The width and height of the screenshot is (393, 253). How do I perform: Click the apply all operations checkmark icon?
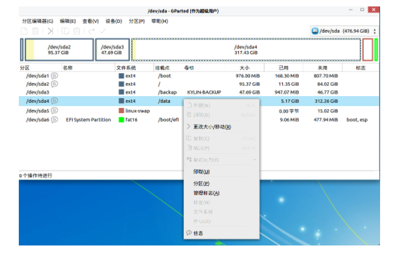click(103, 31)
